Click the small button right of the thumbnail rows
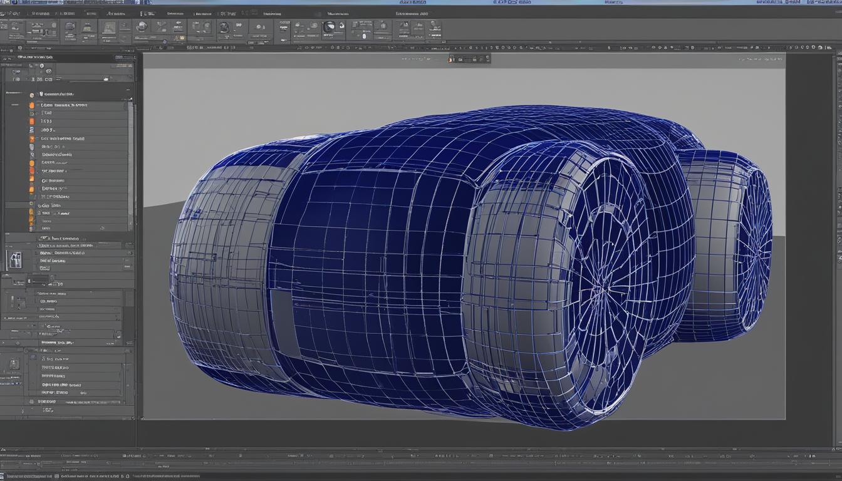The height and width of the screenshot is (481, 842). point(127,266)
